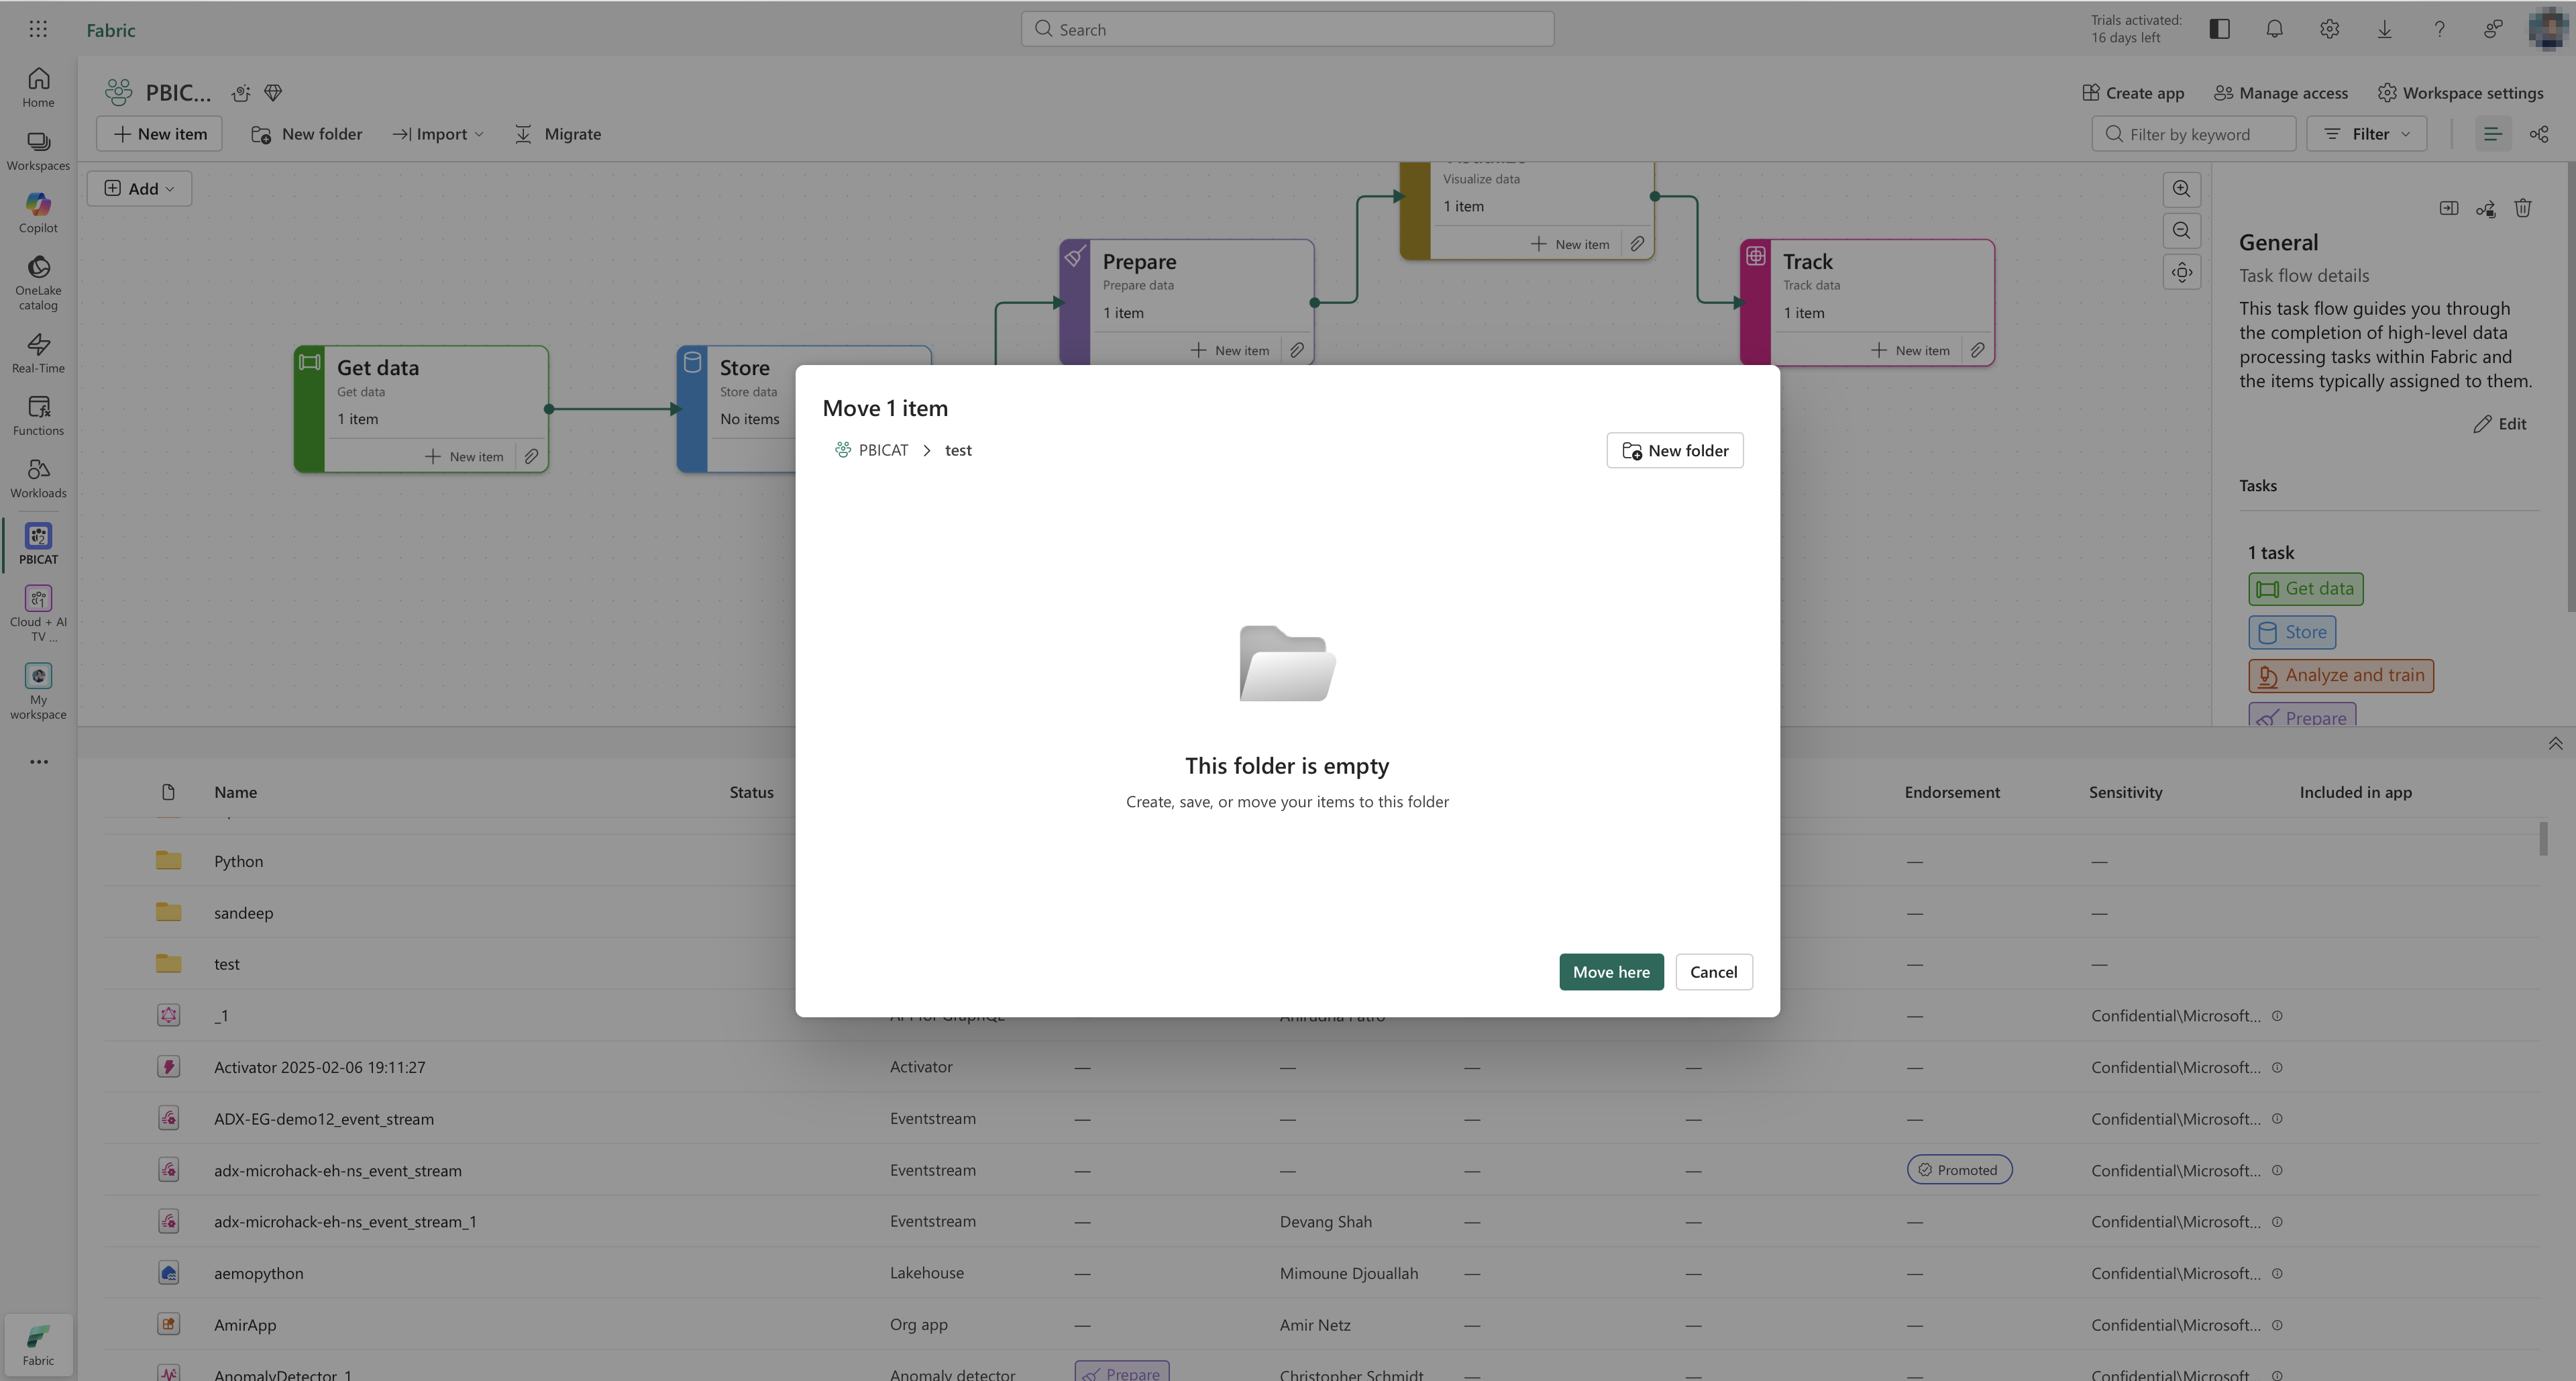Open the sandeep folder row
2576x1381 pixels.
[1320, 912]
